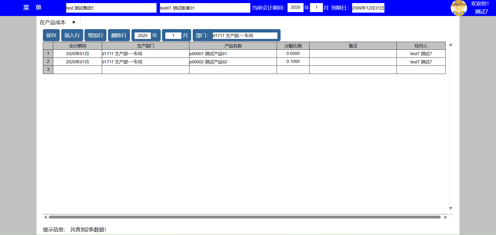Delete a row using 删除行
Screen dimensions: 496x235
[x=119, y=35]
